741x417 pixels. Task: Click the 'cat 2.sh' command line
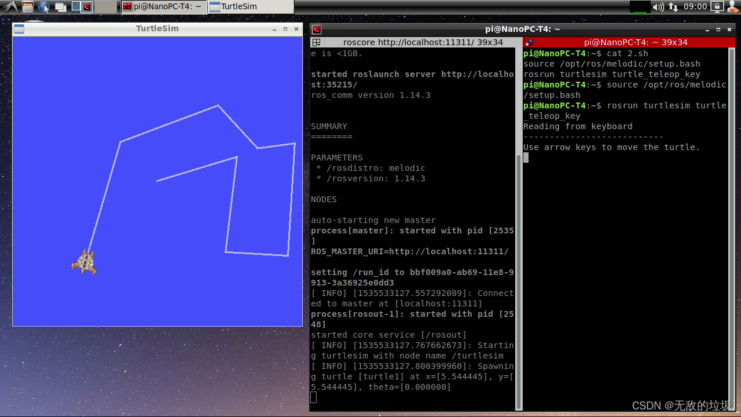[628, 53]
